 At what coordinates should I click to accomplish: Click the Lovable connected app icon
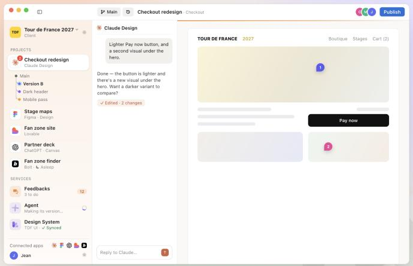[x=77, y=246]
